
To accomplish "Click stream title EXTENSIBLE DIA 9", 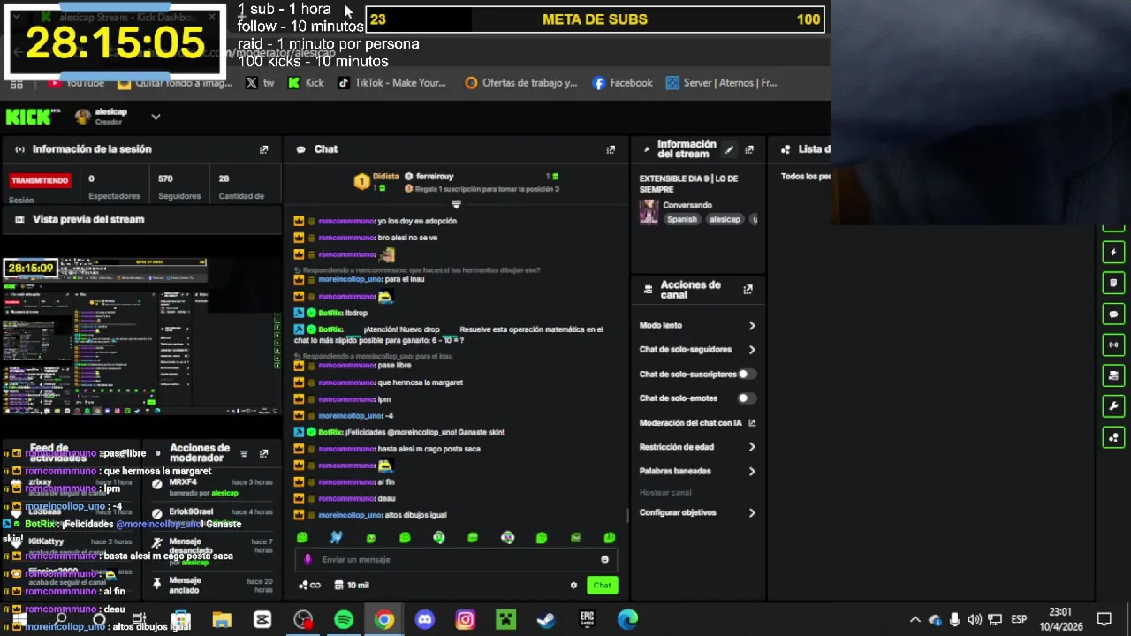I will (688, 184).
